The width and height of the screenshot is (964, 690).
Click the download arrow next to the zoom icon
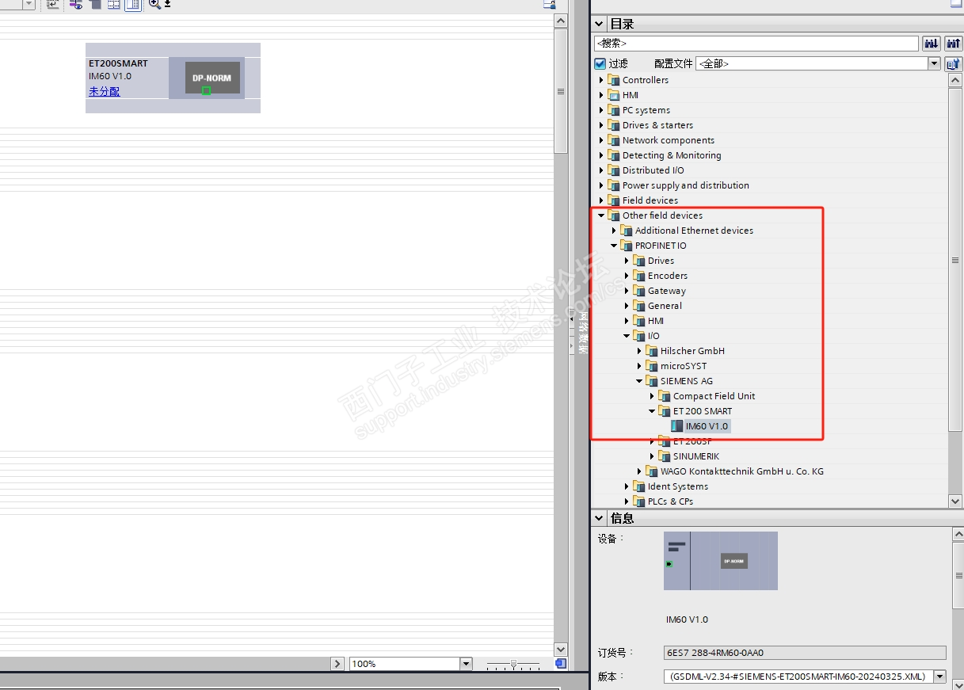[167, 4]
